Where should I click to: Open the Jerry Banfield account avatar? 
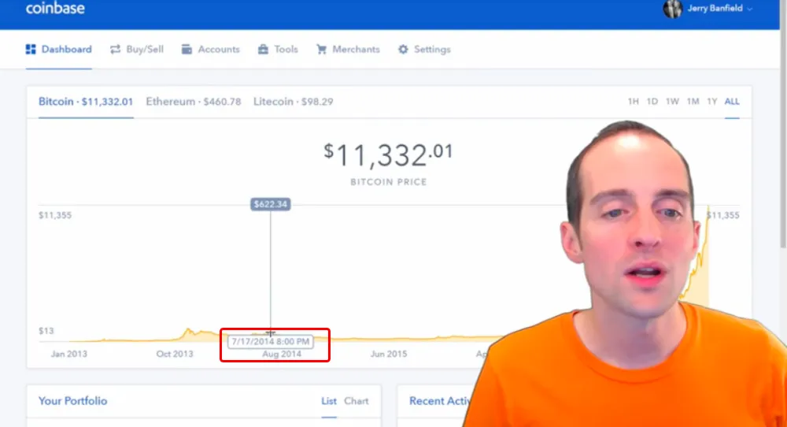pos(673,9)
